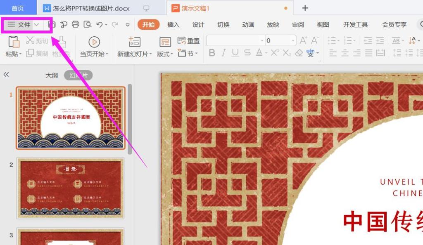423x245 pixels.
Task: Justify the text alignment
Action: click(368, 53)
